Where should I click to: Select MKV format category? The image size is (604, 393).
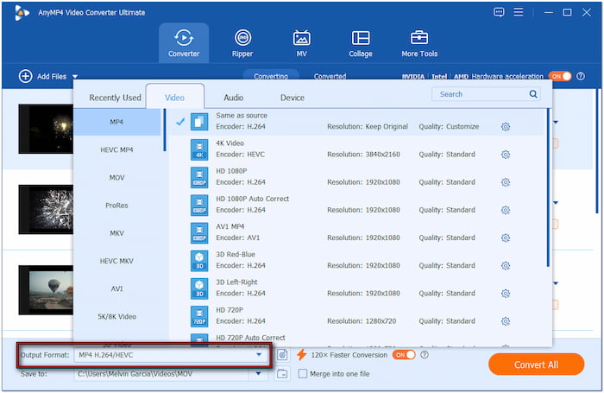[116, 233]
